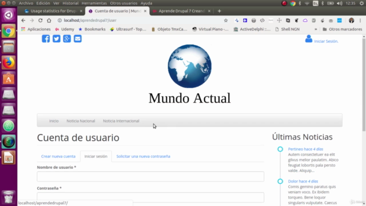
Task: Select the Iniciar sesión tab
Action: (x=96, y=156)
